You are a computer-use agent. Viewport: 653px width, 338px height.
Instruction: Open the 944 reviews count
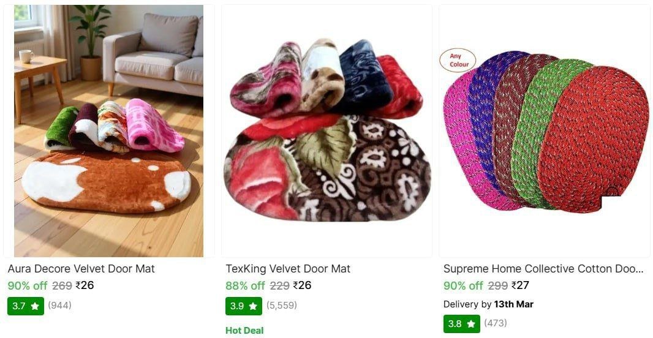click(59, 305)
